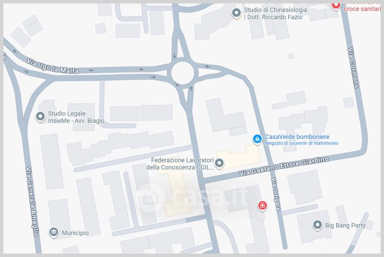Select the Municipio building icon
The height and width of the screenshot is (257, 384).
pos(54,232)
